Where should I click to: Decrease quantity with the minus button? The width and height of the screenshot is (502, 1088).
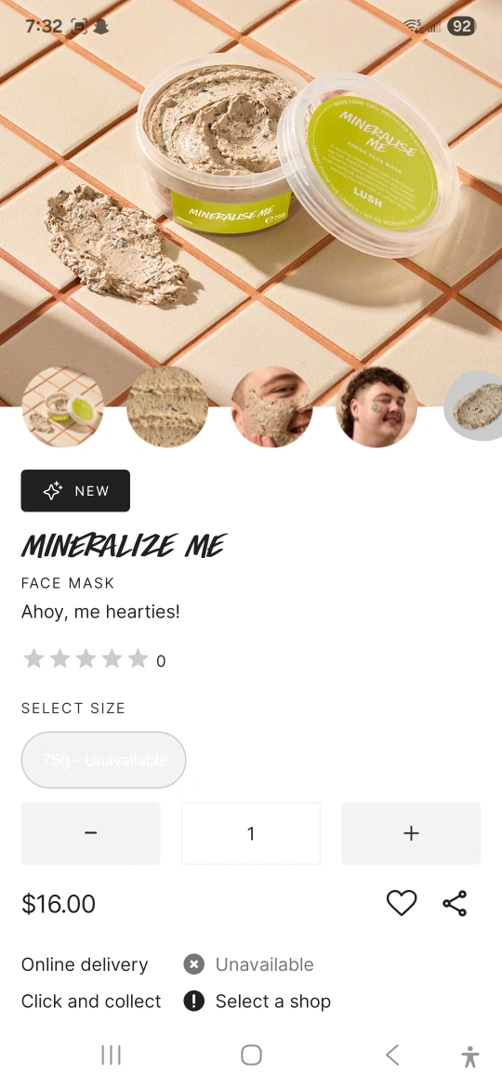(91, 833)
